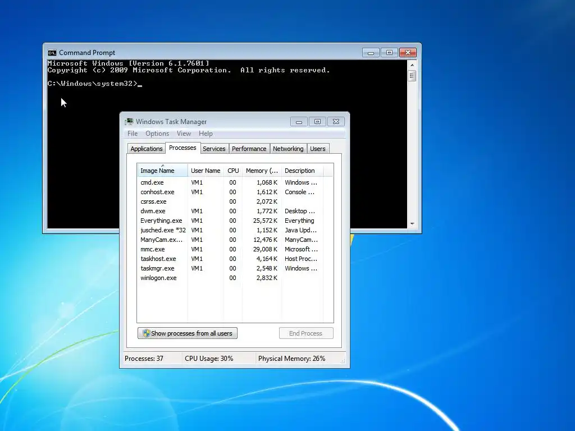Select the taskmgr.exe process
The width and height of the screenshot is (575, 431).
235,268
